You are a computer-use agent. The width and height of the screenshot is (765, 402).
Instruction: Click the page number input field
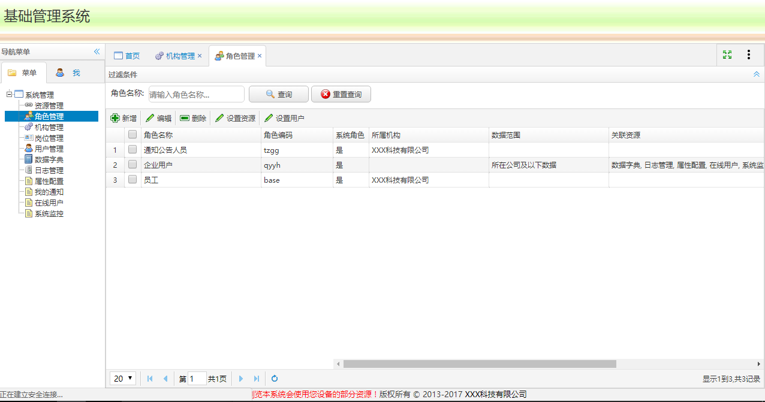[x=197, y=379]
